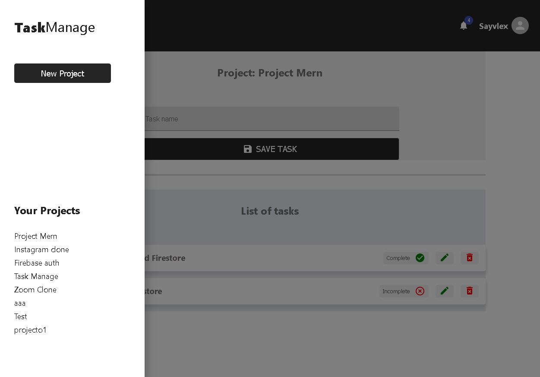The width and height of the screenshot is (540, 377).
Task: Click the TaskManage logo
Action: [x=55, y=28]
